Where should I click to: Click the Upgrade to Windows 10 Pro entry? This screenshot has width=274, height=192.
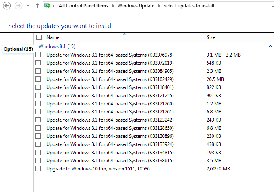pyautogui.click(x=98, y=169)
